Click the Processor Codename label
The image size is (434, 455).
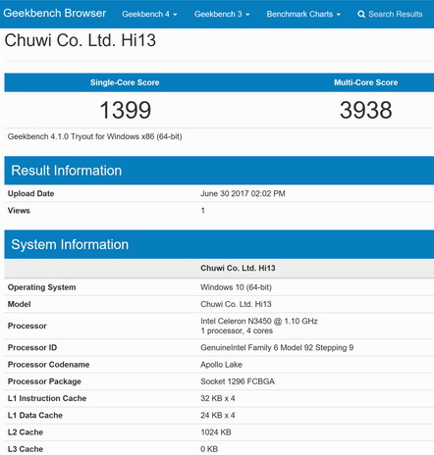coord(49,365)
